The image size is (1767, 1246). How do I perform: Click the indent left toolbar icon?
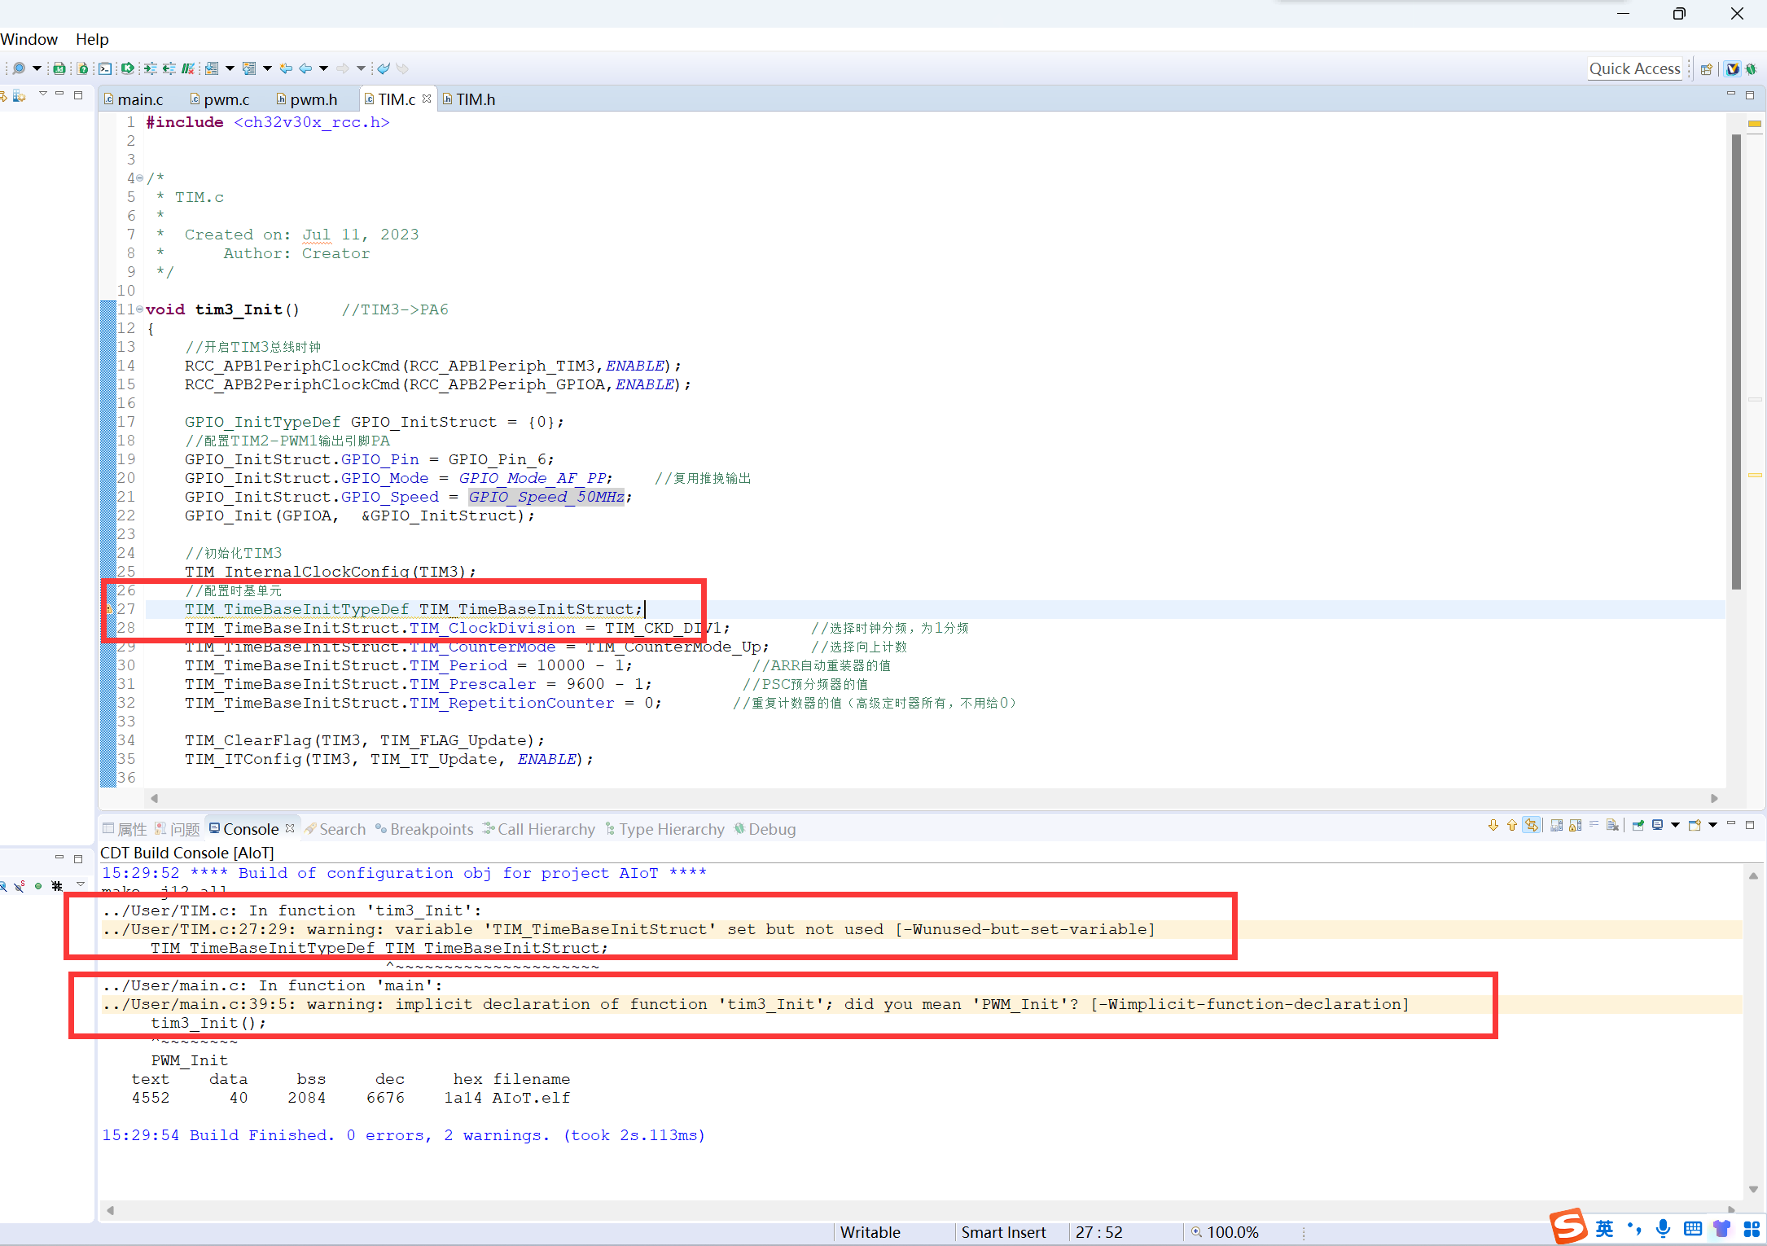tap(169, 68)
